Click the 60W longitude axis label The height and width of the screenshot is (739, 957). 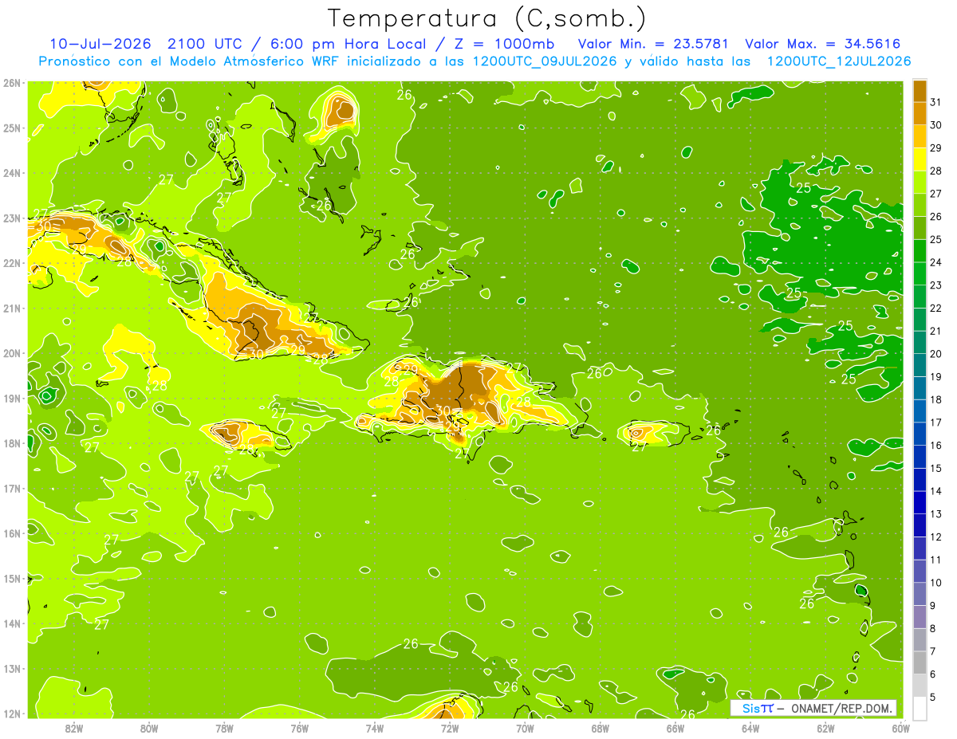(900, 728)
